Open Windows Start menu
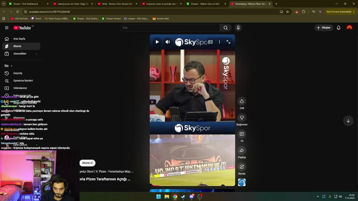 [159, 197]
